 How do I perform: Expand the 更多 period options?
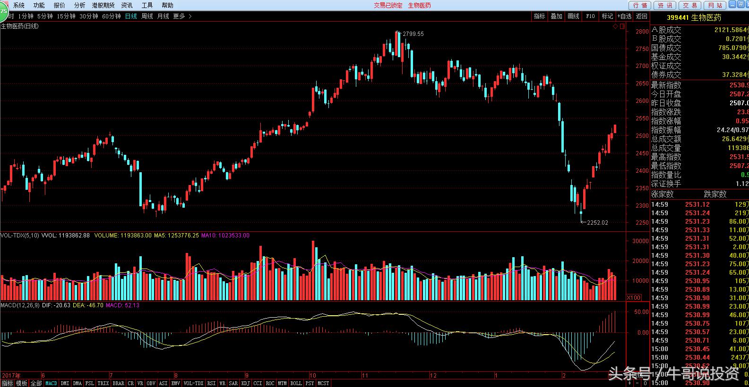[x=182, y=16]
